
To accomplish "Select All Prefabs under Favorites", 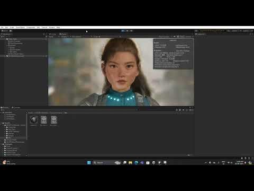I will tap(10, 119).
